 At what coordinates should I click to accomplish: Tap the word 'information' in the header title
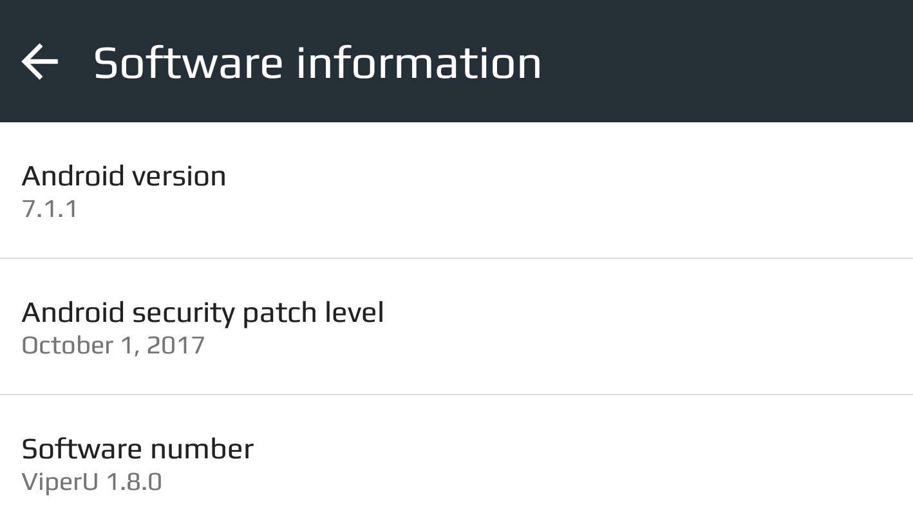419,62
